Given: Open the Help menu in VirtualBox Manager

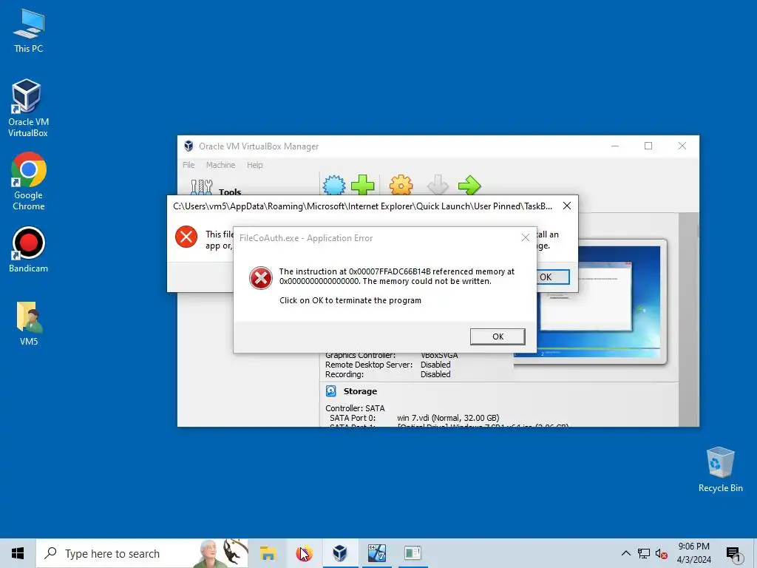Looking at the screenshot, I should tap(254, 165).
